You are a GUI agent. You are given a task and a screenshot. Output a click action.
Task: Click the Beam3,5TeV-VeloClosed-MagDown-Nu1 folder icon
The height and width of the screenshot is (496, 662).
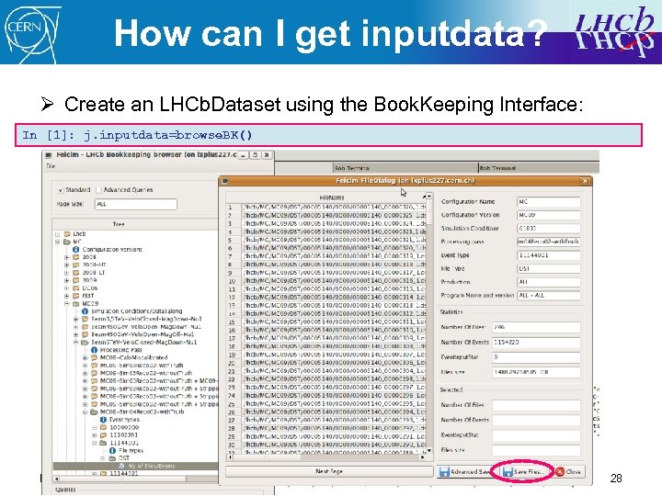tap(85, 319)
